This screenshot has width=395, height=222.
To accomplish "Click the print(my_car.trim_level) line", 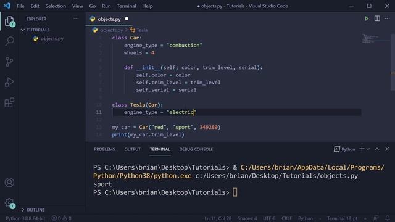I will click(x=148, y=134).
